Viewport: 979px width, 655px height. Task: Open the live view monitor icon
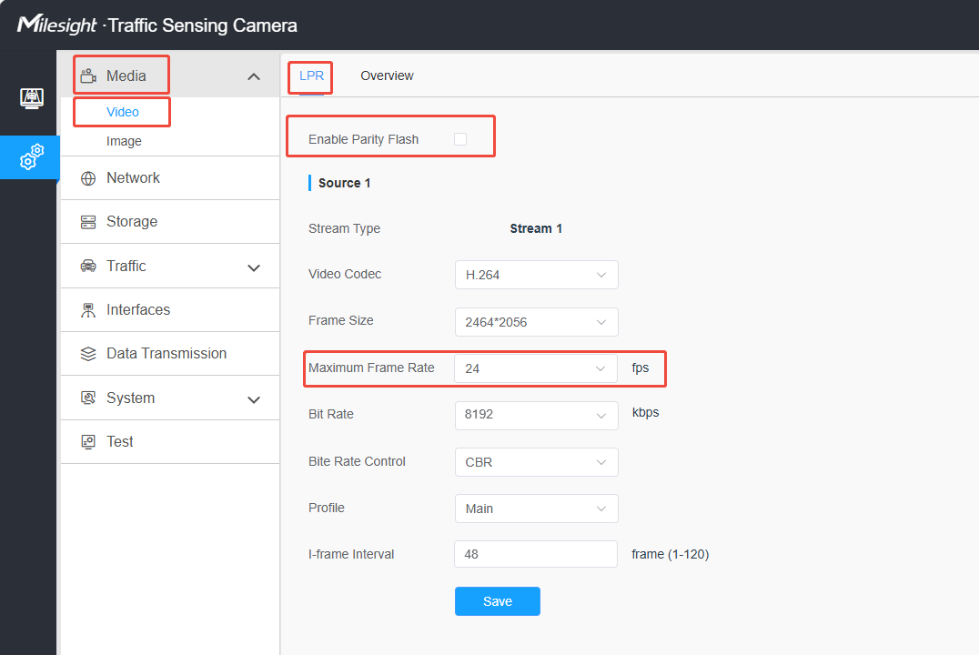coord(31,98)
